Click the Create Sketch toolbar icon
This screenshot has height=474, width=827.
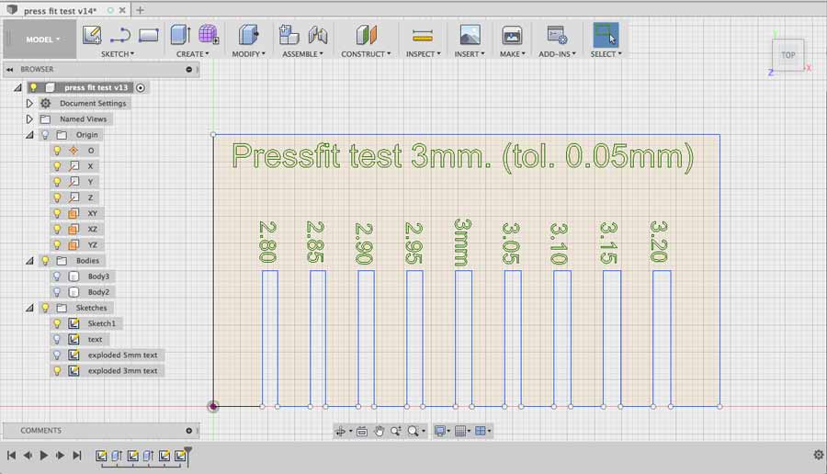click(92, 35)
